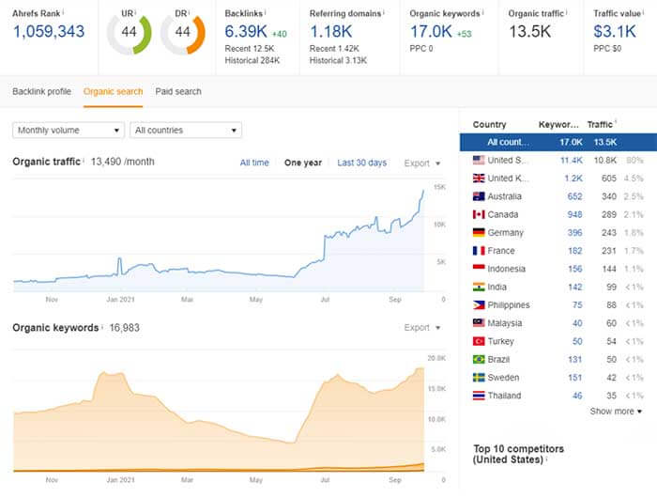Select the Organic search tab

pos(114,91)
